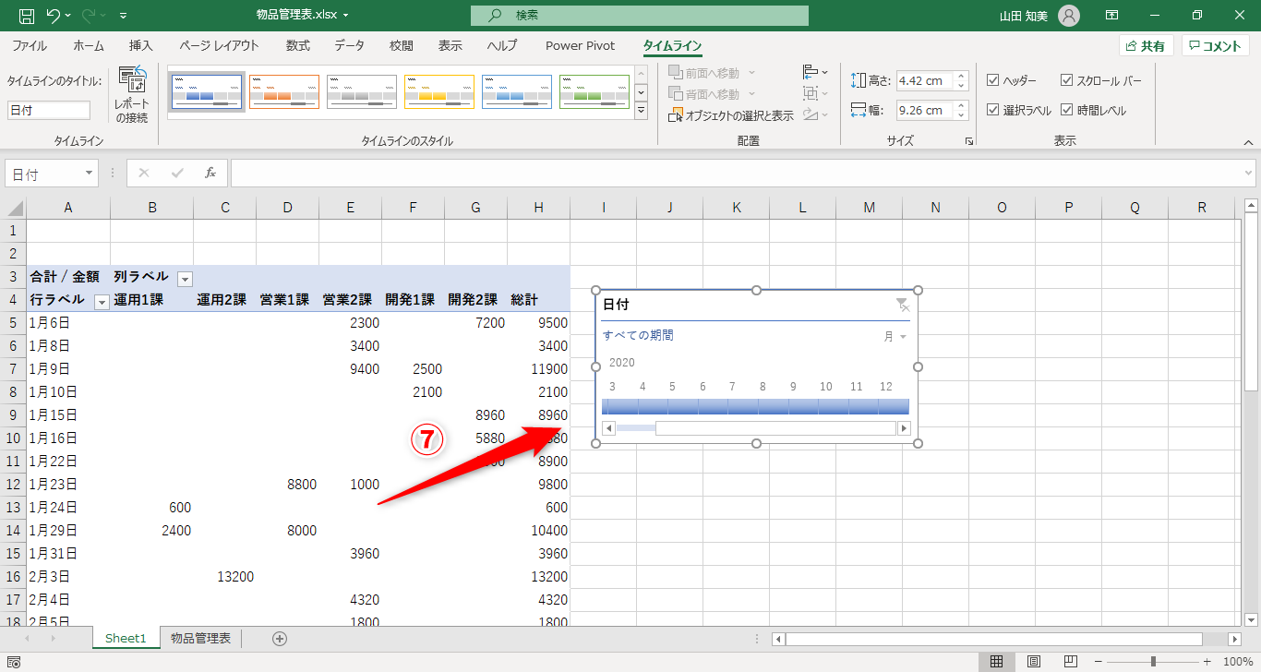Switch to Page Layout view
1261x672 pixels.
click(x=1034, y=661)
